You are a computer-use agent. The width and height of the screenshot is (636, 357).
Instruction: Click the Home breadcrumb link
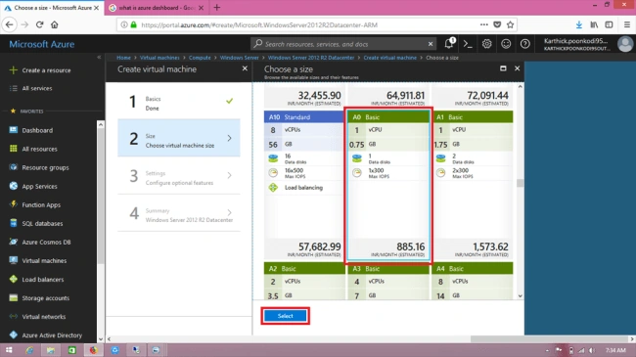[x=123, y=58]
